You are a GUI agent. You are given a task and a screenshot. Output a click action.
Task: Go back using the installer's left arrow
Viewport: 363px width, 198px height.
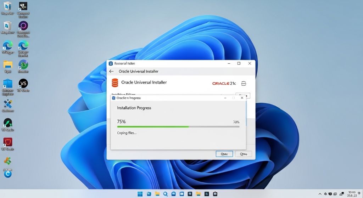pyautogui.click(x=111, y=71)
